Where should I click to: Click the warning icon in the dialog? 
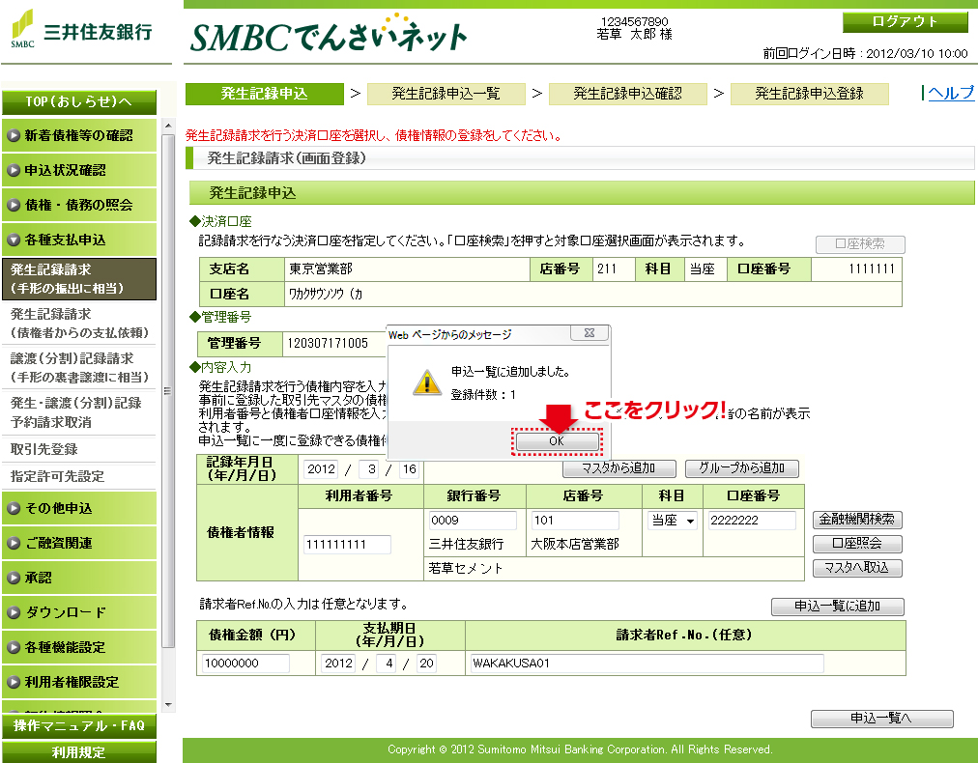pos(427,382)
